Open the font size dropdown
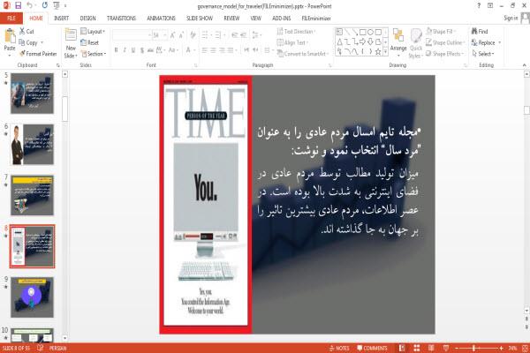The width and height of the screenshot is (530, 353). (x=165, y=34)
